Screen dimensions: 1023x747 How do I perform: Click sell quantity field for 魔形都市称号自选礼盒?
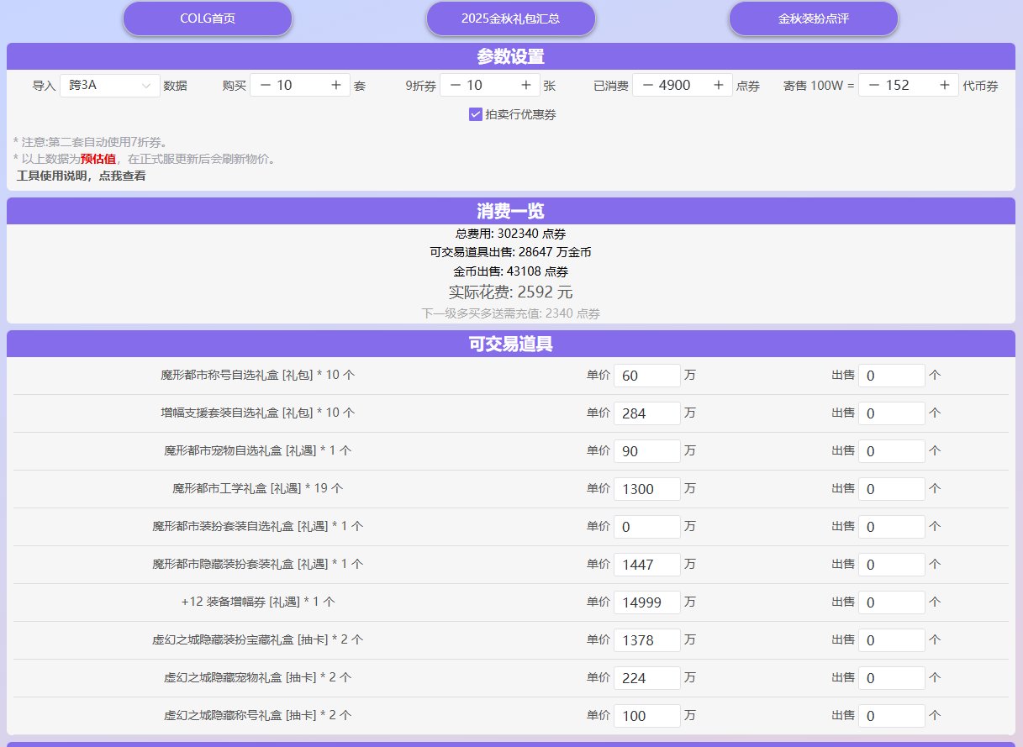[x=891, y=376]
